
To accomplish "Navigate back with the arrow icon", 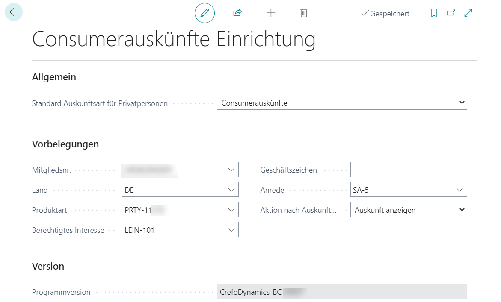I will coord(13,12).
